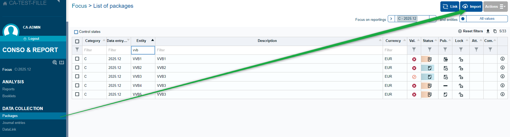Screen dimensions: 510x137
Task: Open info for the VVB4 row
Action: point(503,85)
